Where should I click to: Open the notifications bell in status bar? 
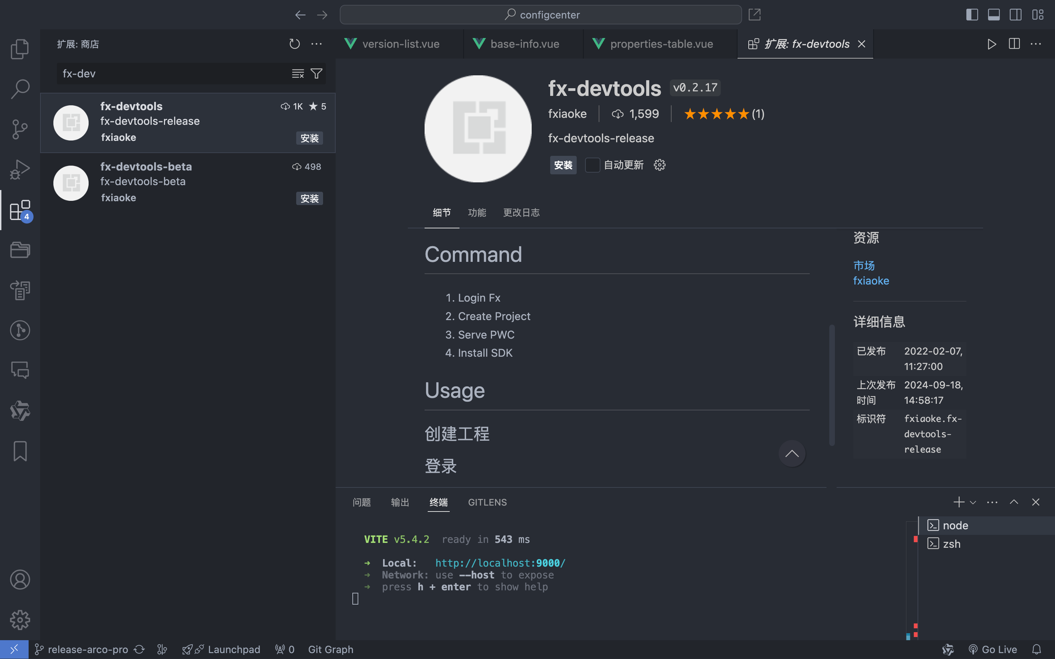[1037, 649]
